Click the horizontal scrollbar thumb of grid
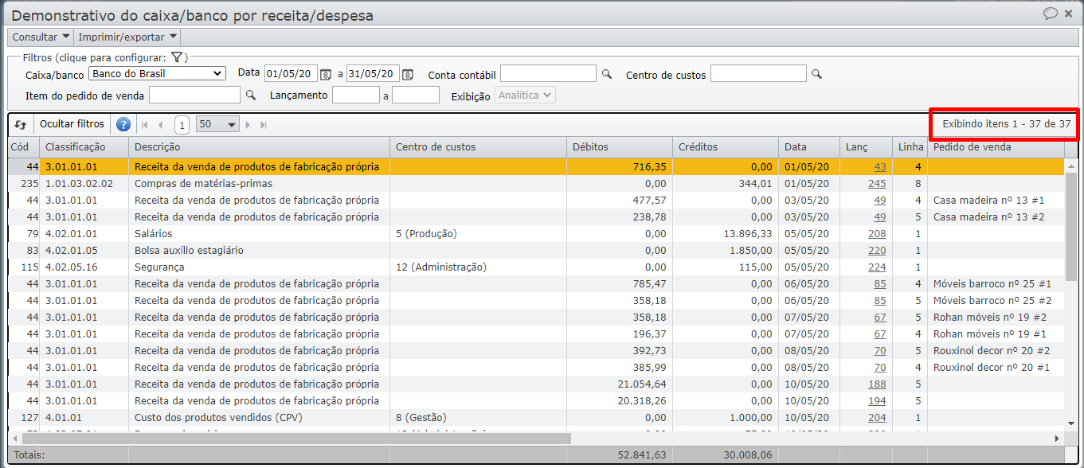The height and width of the screenshot is (468, 1084). 296,438
